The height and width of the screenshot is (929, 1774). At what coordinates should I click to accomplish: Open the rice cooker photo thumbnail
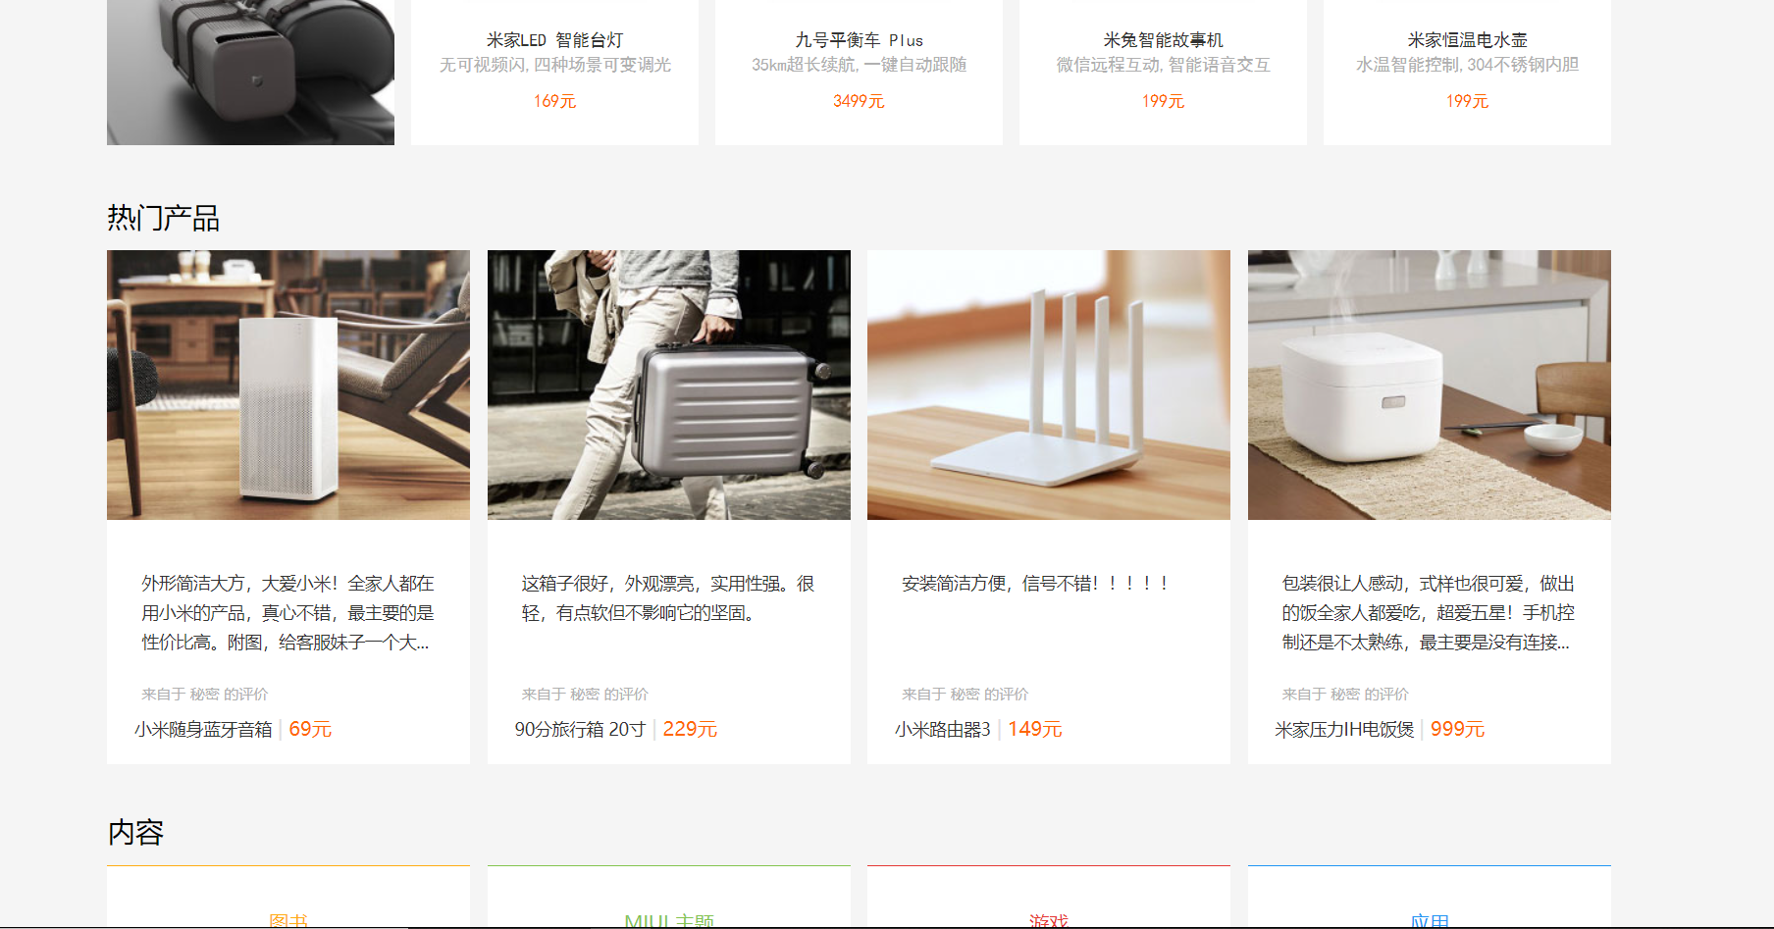coord(1430,385)
